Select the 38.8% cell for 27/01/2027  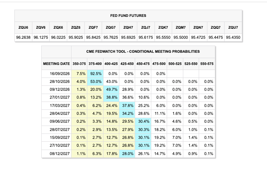[111, 98]
